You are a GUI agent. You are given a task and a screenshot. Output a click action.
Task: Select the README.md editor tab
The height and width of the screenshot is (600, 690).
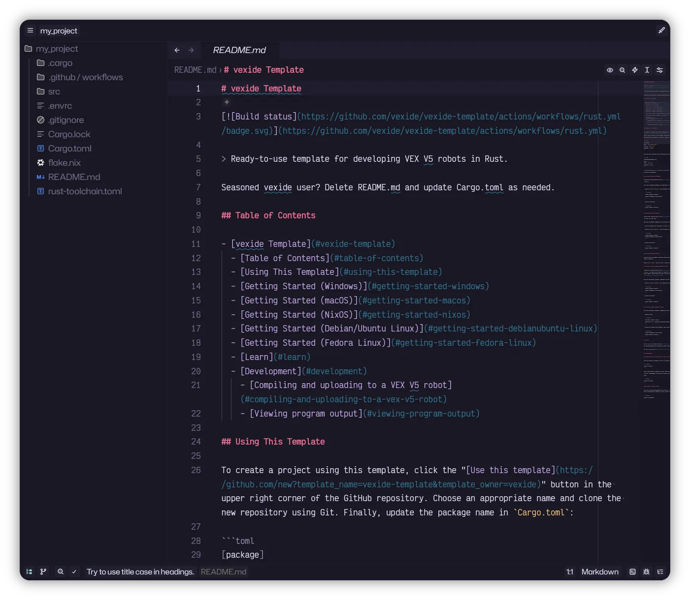pyautogui.click(x=239, y=50)
